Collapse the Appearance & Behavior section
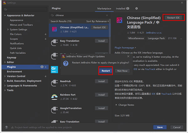 pyautogui.click(x=5, y=15)
